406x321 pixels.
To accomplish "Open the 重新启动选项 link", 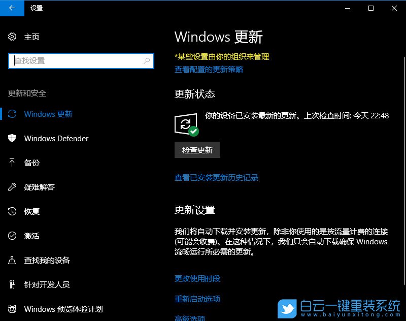I will point(197,299).
